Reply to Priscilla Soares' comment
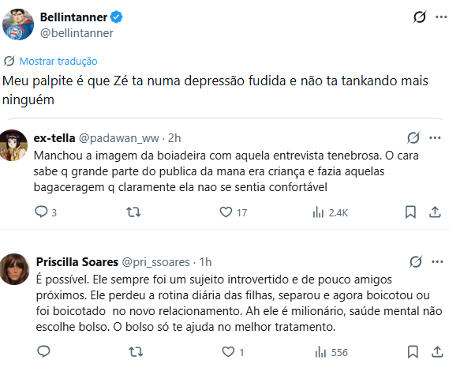The image size is (475, 379). 43,352
